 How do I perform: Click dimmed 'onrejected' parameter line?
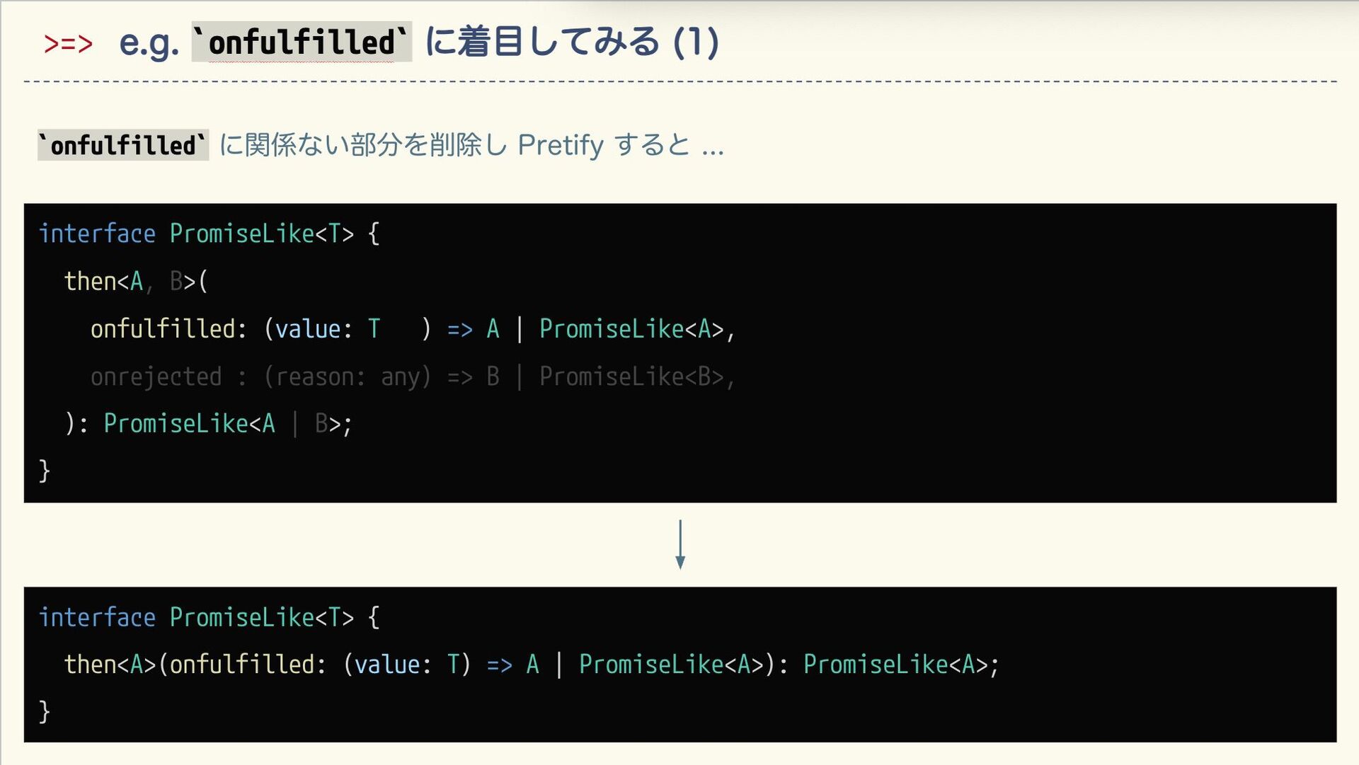pos(156,376)
